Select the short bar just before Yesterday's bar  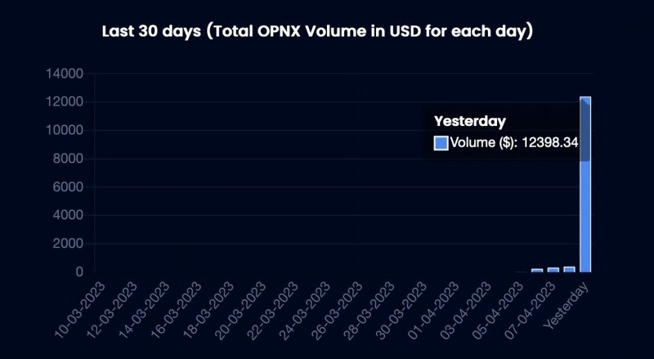[570, 270]
